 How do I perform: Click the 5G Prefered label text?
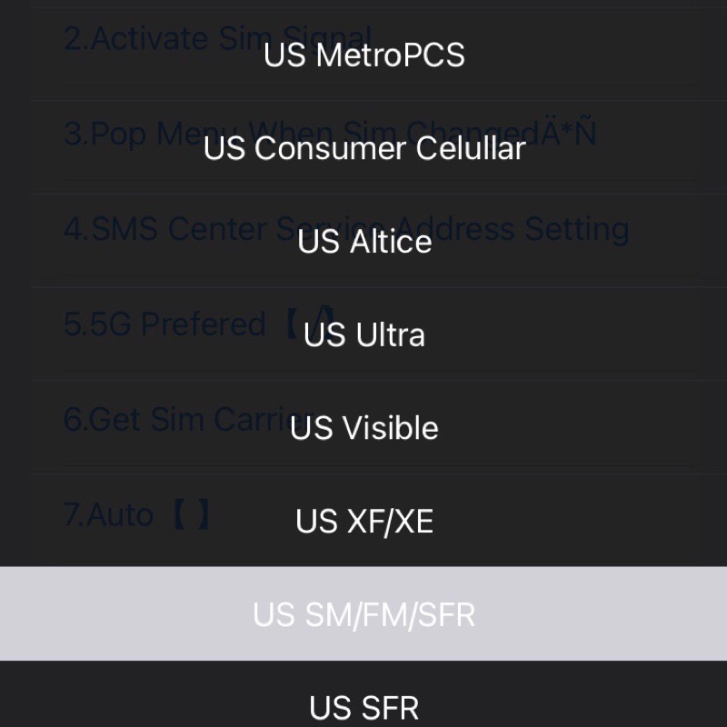[164, 324]
